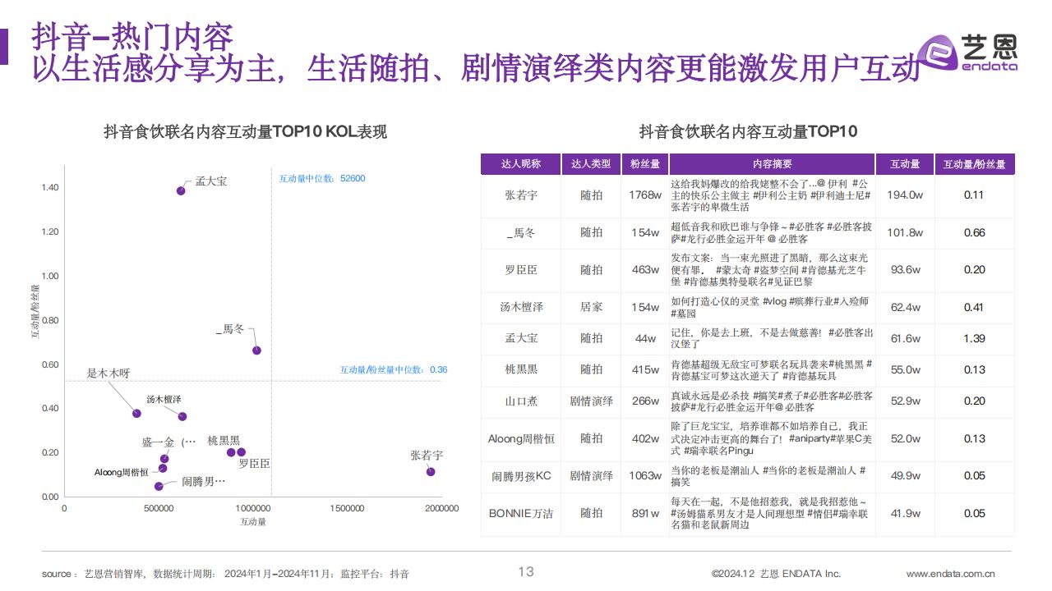
Task: Click the 93.6w interaction cell
Action: pos(905,270)
